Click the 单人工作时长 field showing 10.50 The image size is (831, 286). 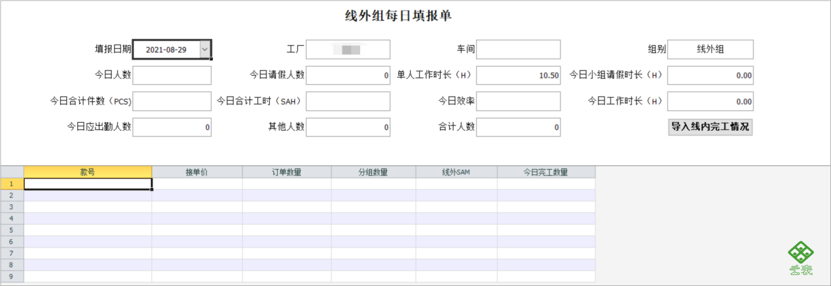[x=518, y=75]
